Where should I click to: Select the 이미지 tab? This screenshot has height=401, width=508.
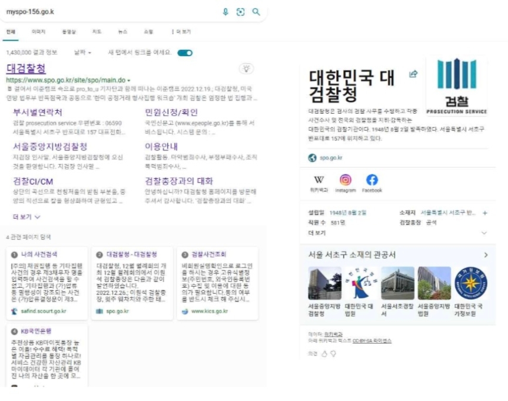(39, 32)
